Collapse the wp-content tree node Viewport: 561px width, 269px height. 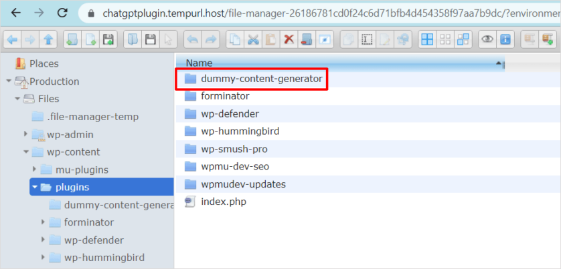pos(25,152)
